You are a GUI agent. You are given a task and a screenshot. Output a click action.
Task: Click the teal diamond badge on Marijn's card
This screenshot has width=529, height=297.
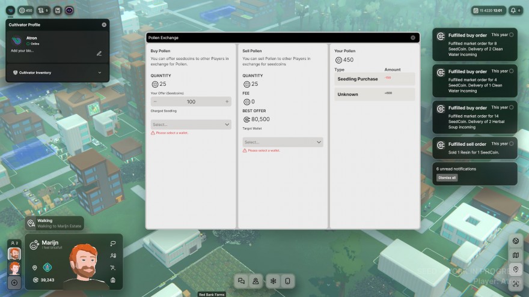(47, 268)
